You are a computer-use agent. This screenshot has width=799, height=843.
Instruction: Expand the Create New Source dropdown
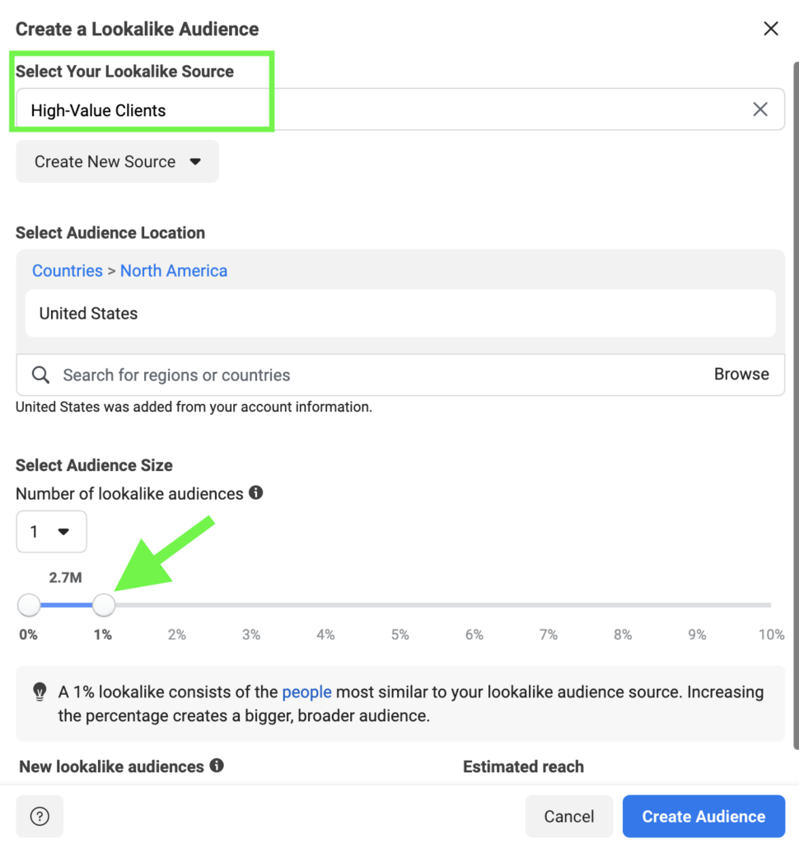[x=117, y=161]
